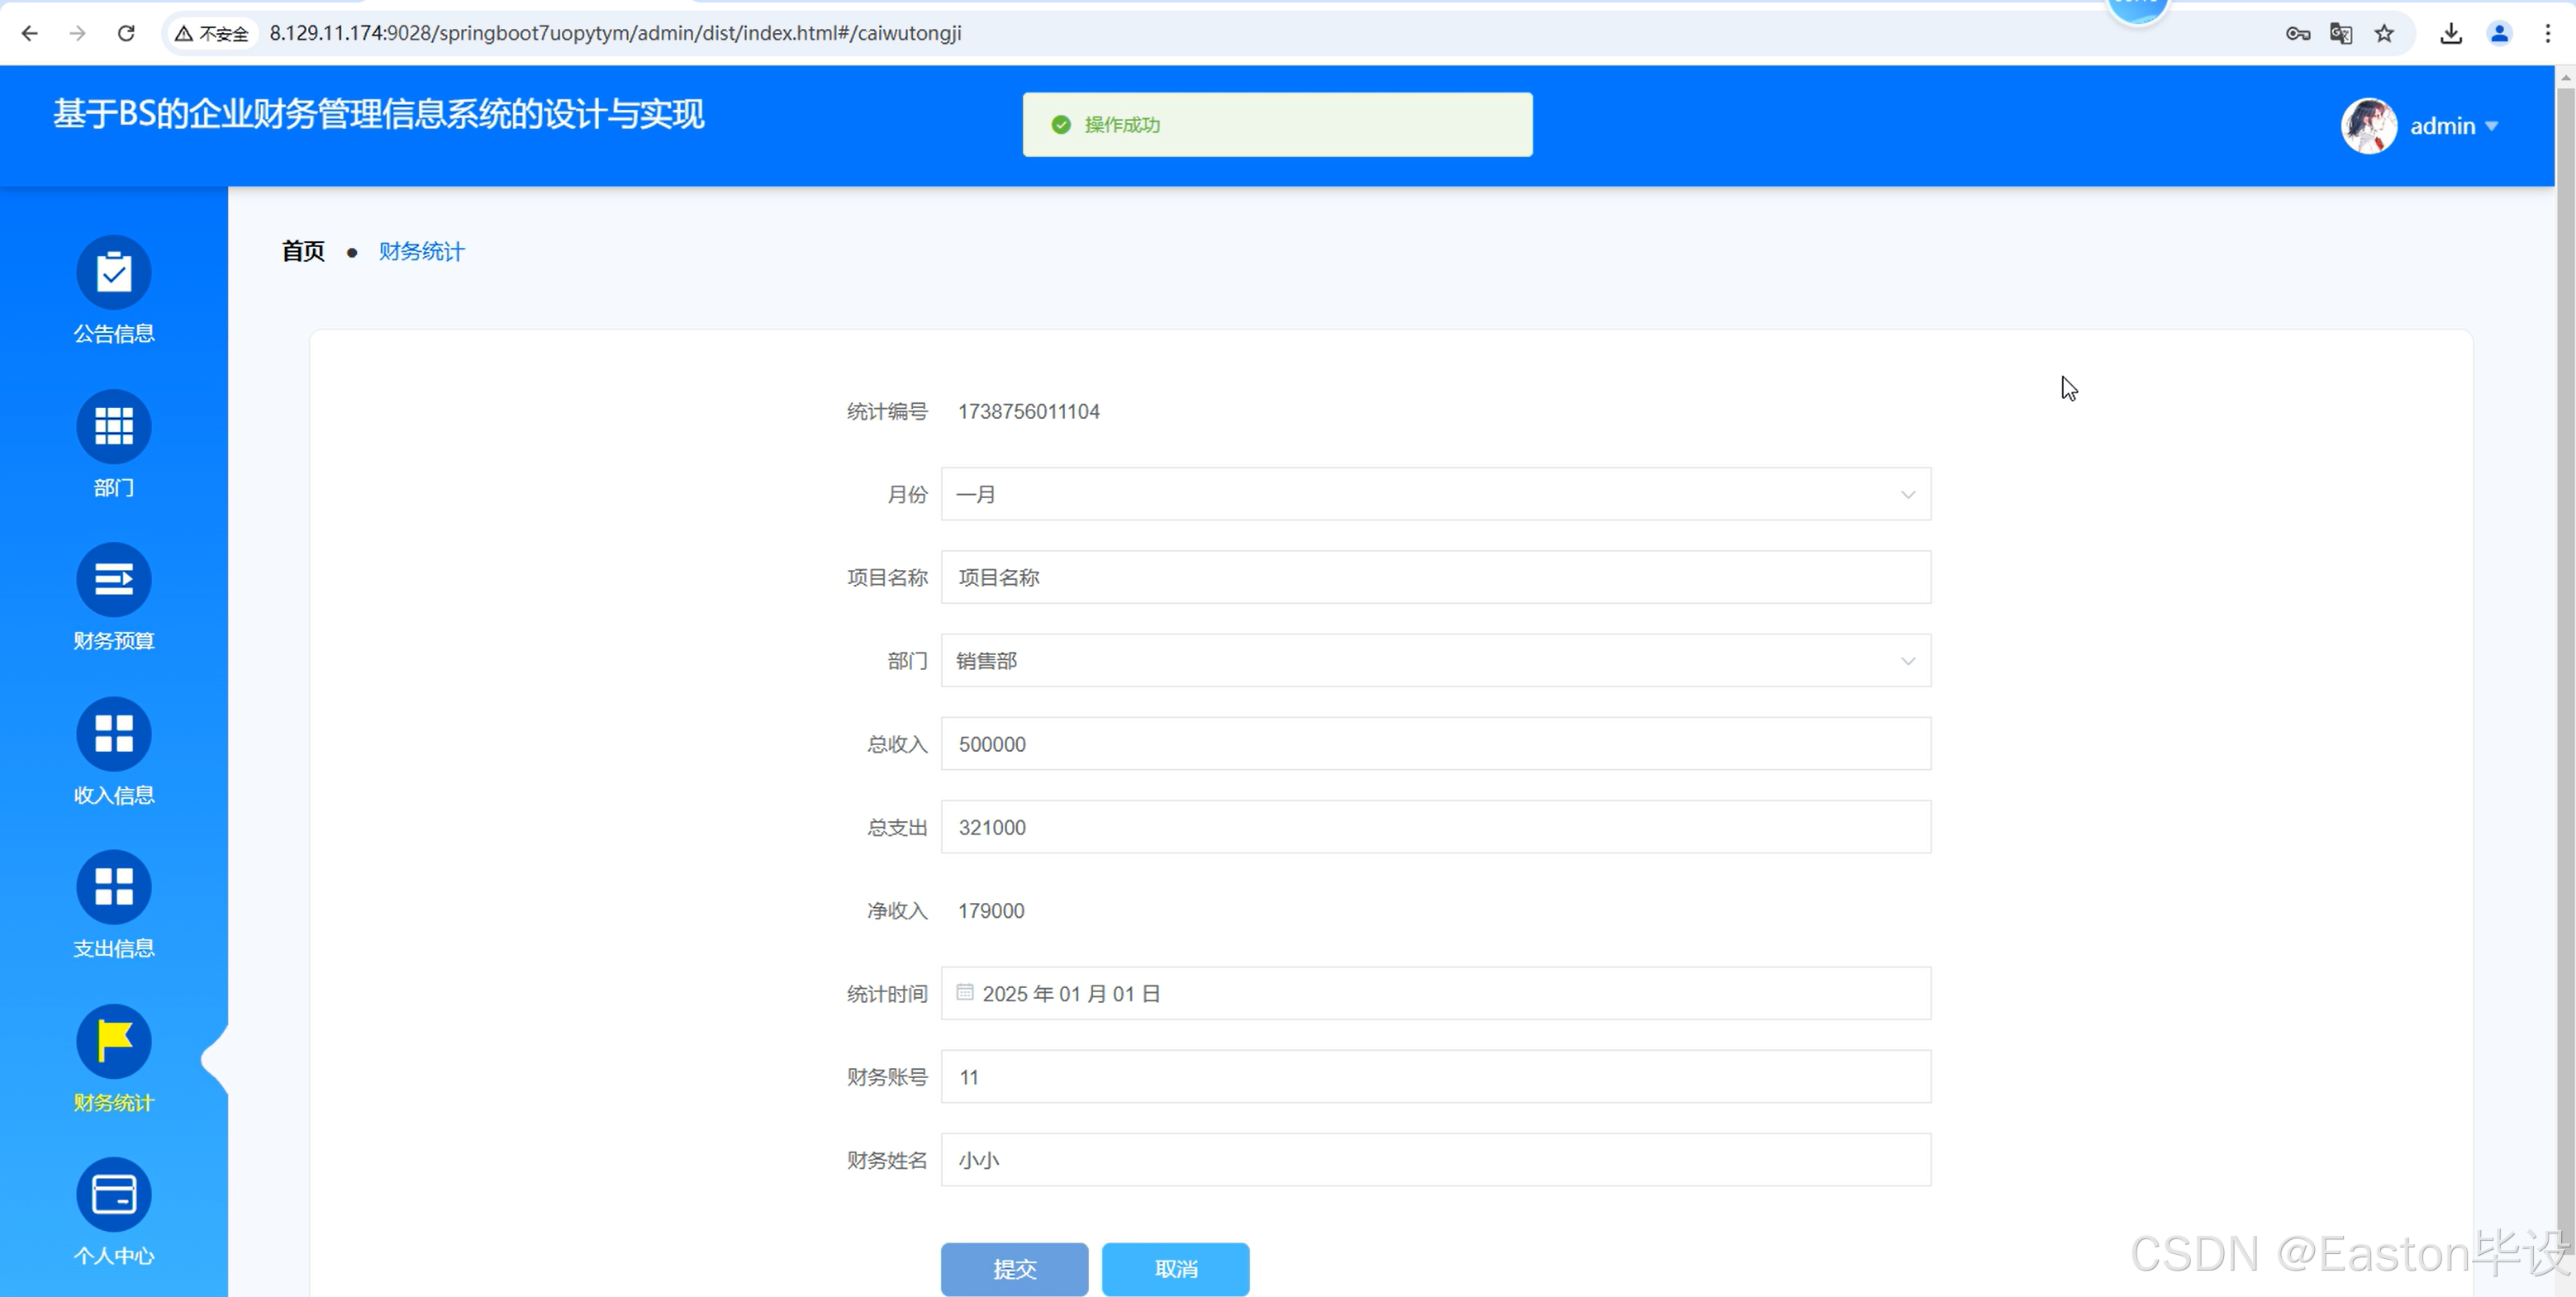
Task: Click the 首页 breadcrumb link
Action: coord(302,251)
